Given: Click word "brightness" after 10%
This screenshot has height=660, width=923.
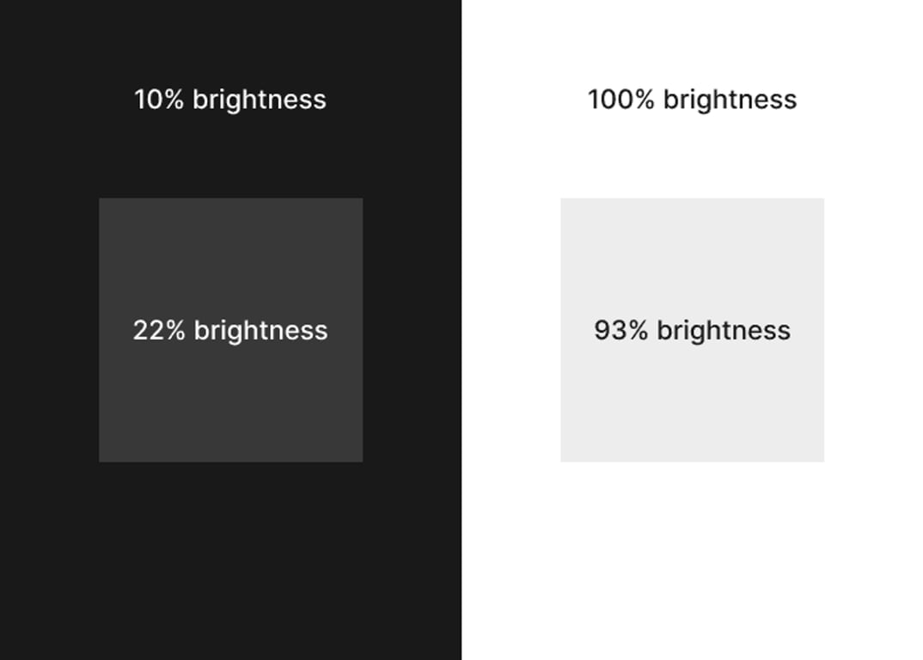Looking at the screenshot, I should 260,100.
